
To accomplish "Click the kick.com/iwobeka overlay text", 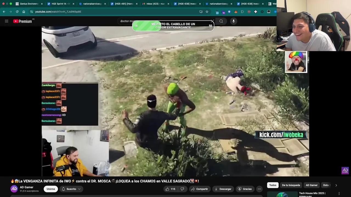I will (x=281, y=135).
